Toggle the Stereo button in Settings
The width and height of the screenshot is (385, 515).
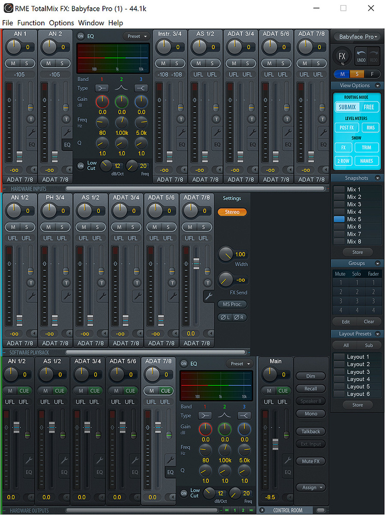pos(232,212)
